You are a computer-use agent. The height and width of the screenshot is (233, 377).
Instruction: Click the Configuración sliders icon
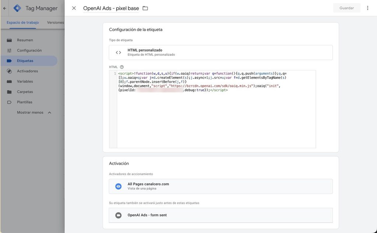coord(9,50)
